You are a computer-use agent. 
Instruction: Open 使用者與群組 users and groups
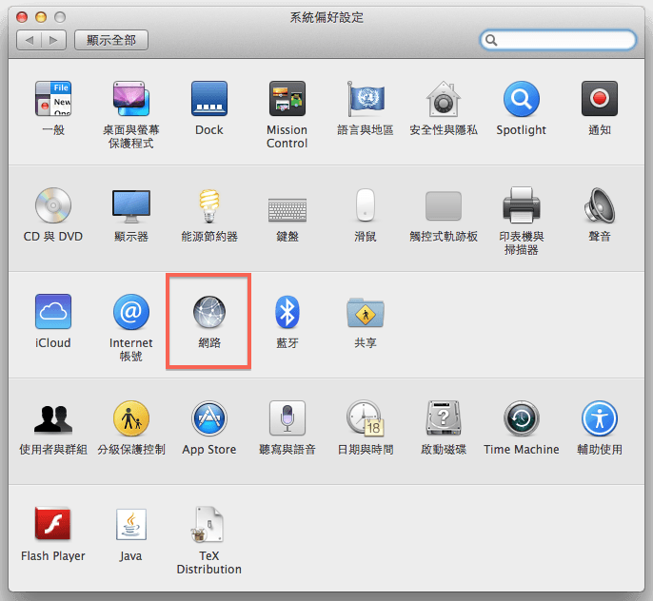(x=53, y=418)
